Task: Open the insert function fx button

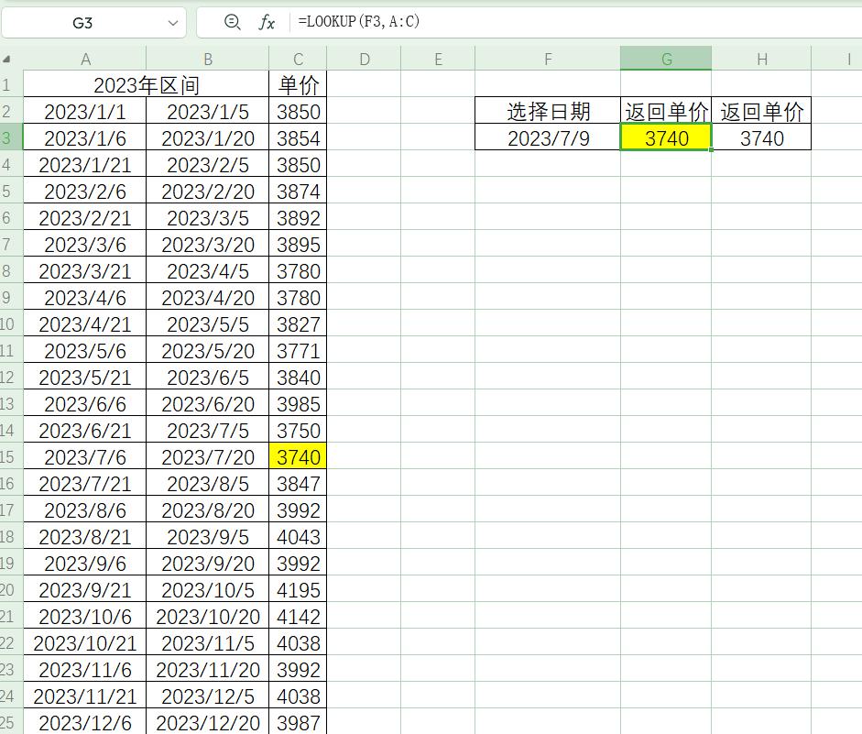Action: coord(267,22)
